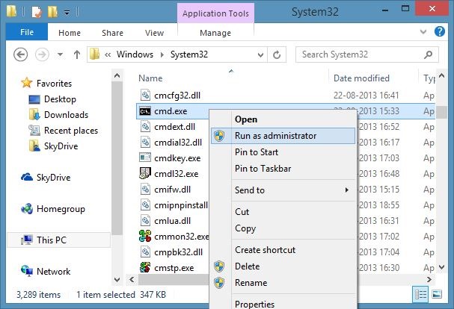This screenshot has height=309, width=454.
Task: Open the Home ribbon tab
Action: pos(70,33)
